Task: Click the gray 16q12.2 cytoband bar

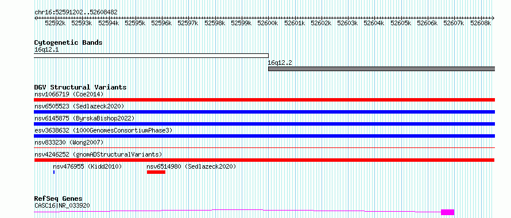Action: 382,69
